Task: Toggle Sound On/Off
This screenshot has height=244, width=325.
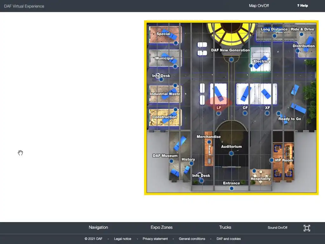Action: pos(277,227)
